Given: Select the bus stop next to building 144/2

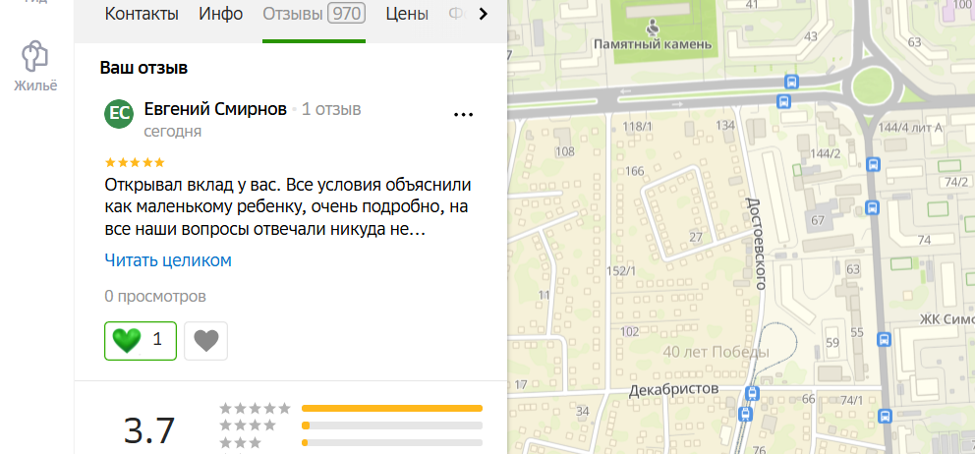Looking at the screenshot, I should click(873, 165).
